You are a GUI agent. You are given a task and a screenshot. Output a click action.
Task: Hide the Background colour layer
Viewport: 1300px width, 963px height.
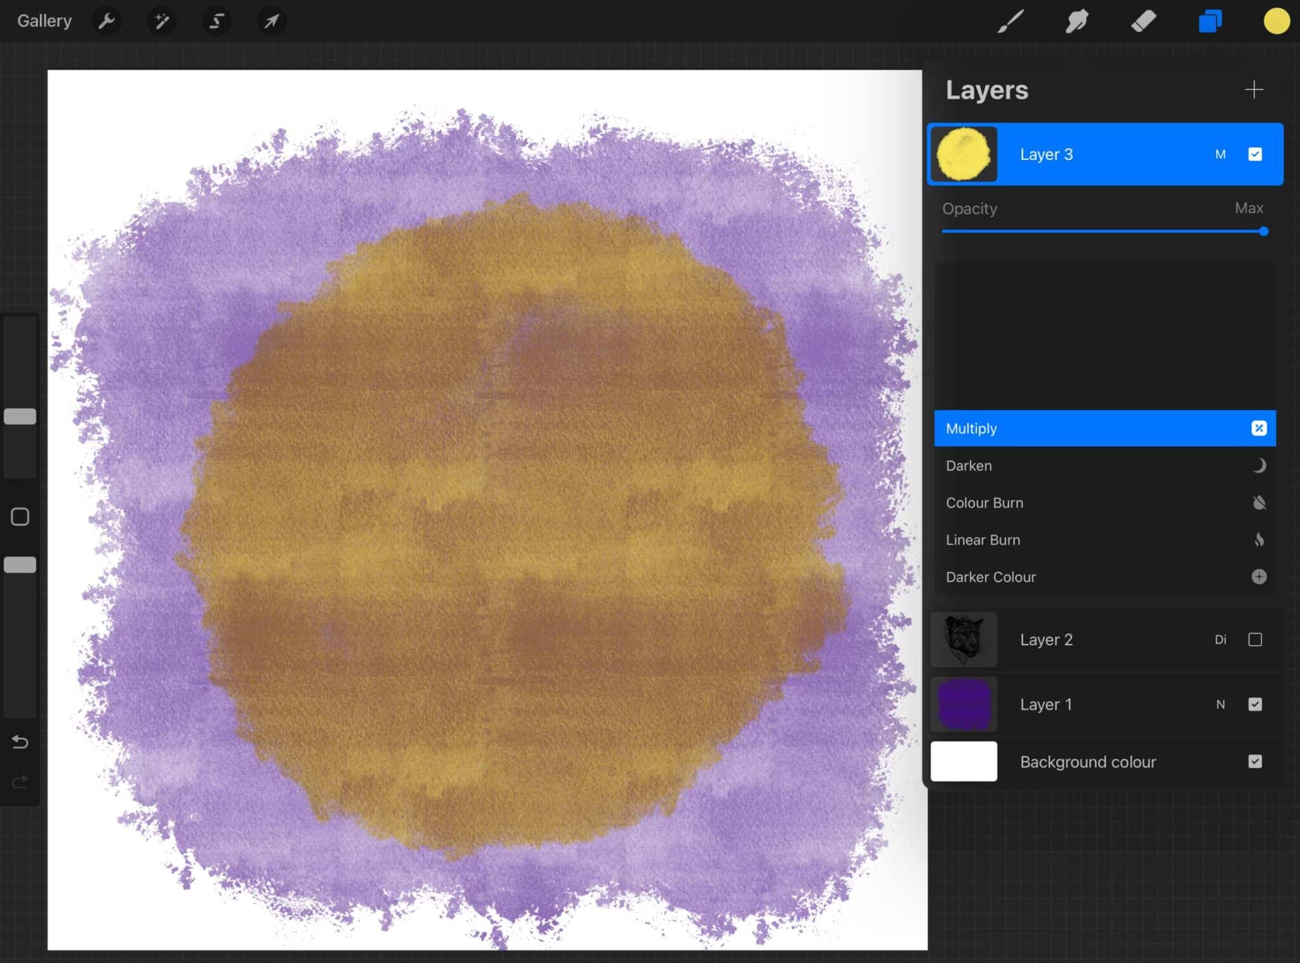click(1256, 761)
